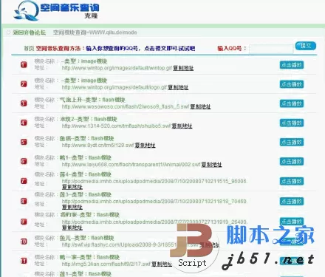Image resolution: width=325 pixels, height=277 pixels.
Task: Select the www.1314-520.com URL text
Action: [116, 126]
